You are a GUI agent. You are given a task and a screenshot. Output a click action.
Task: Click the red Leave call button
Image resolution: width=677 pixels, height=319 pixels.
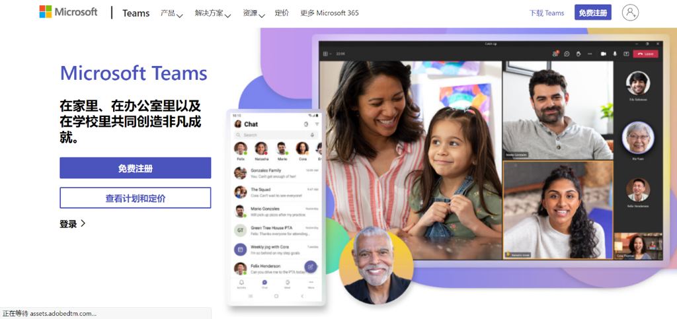[645, 54]
